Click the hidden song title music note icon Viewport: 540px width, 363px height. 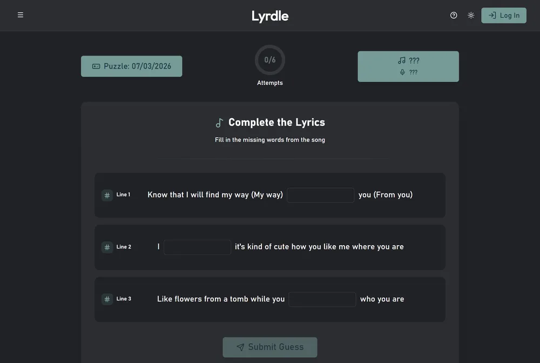click(402, 60)
